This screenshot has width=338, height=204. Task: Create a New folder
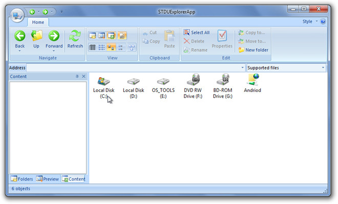(253, 50)
